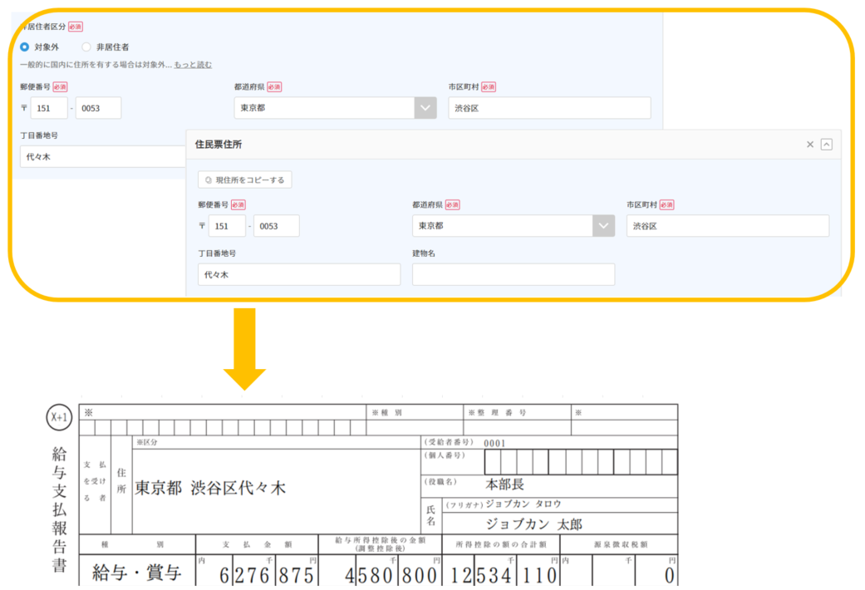
Task: Collapse the 住民票住所 panel using caret icon
Action: (826, 145)
